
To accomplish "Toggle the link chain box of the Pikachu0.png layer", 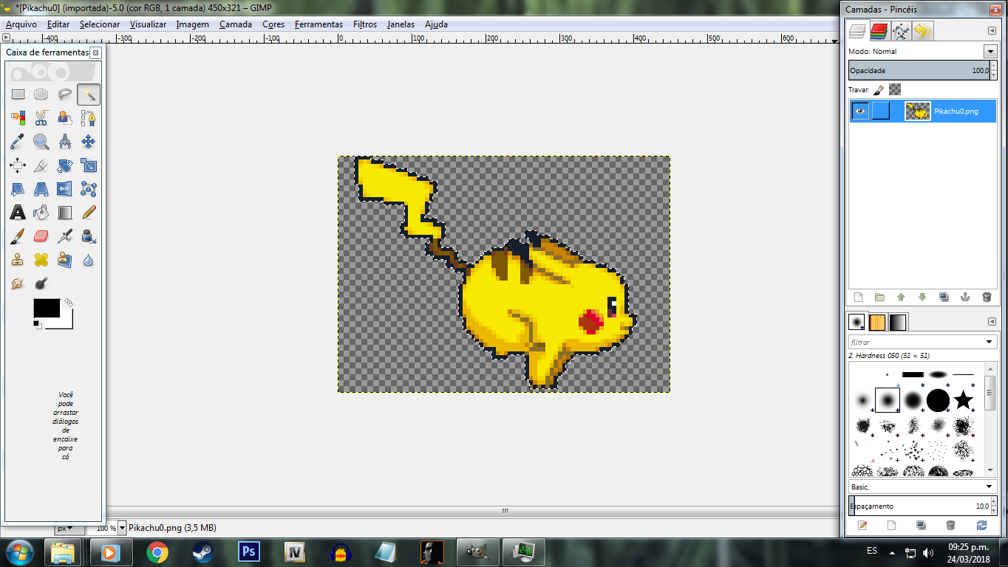I will tap(880, 111).
